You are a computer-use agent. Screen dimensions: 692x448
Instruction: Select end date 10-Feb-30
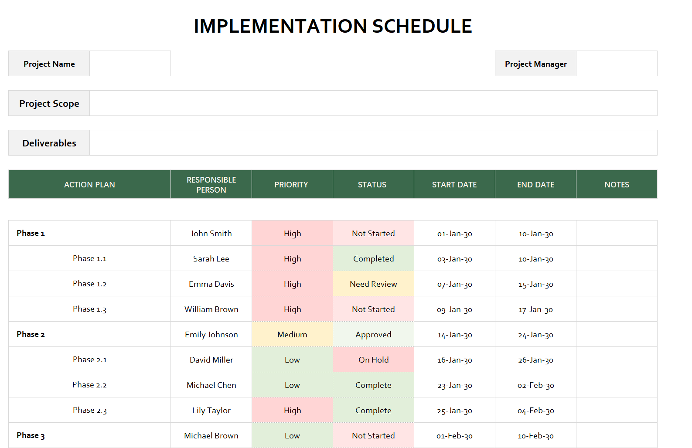535,435
